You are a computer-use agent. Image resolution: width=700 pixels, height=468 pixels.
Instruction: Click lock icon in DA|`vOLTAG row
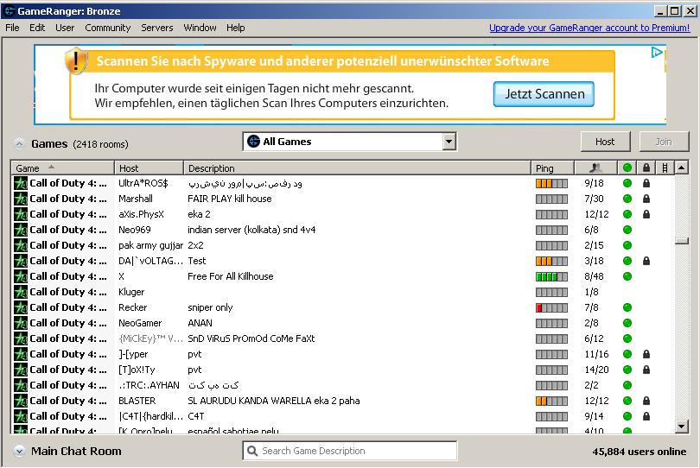tap(646, 261)
